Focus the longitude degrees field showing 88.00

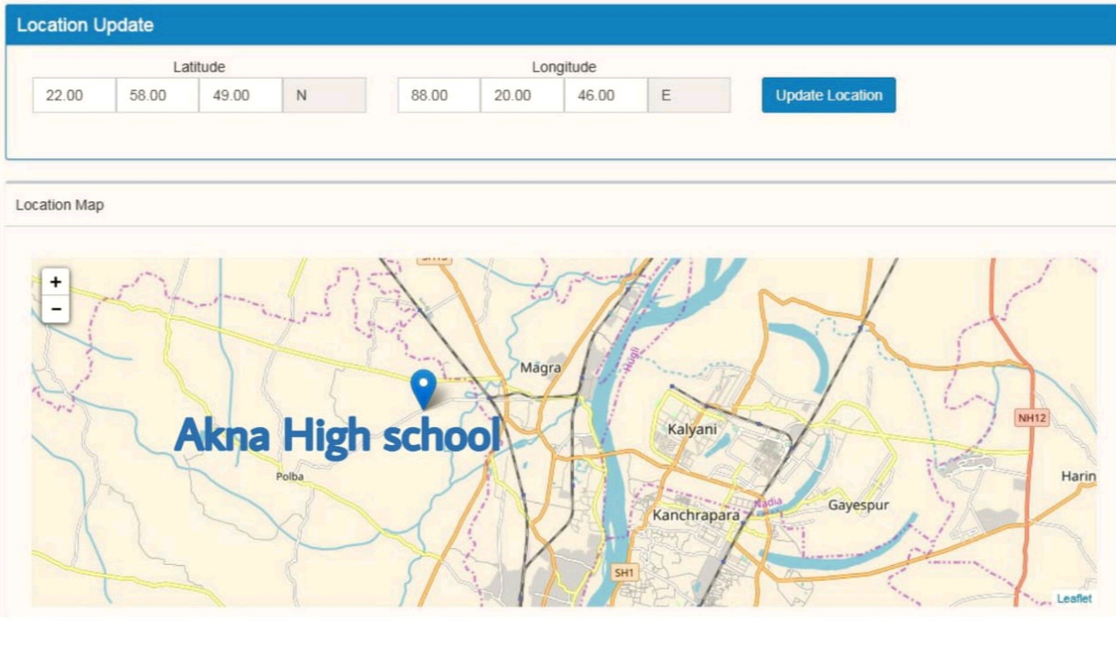click(439, 95)
